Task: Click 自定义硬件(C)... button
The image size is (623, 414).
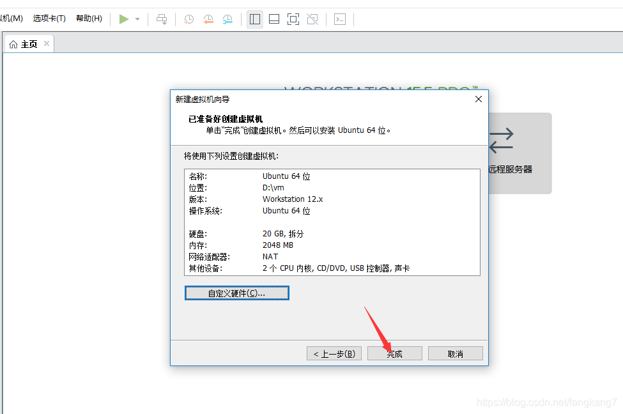Action: point(237,293)
